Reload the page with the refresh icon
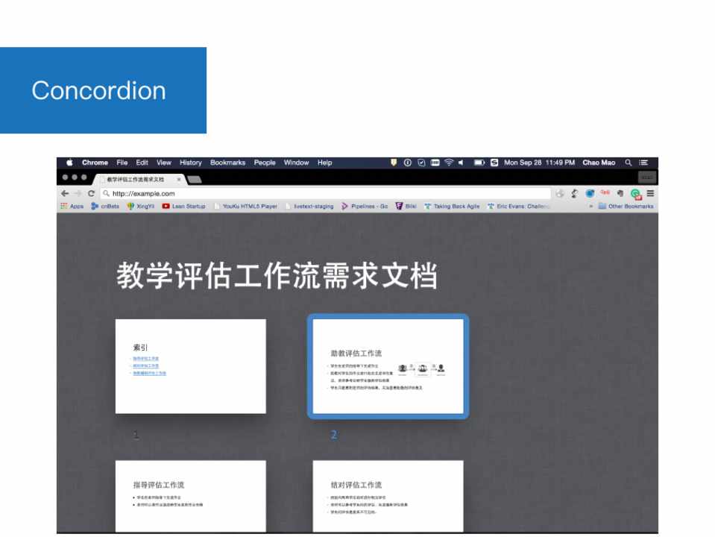The width and height of the screenshot is (715, 537). (91, 193)
